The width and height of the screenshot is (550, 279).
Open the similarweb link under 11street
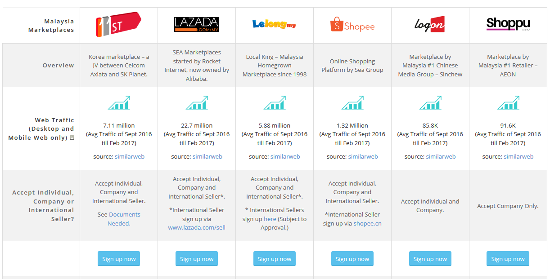[130, 156]
